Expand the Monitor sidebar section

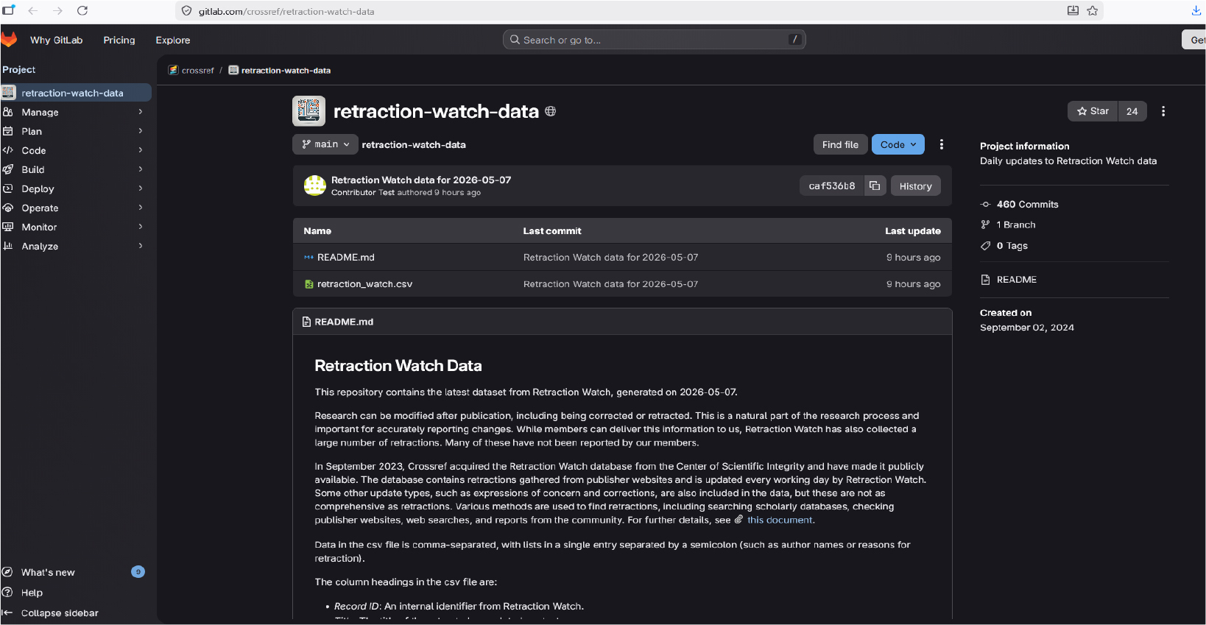pyautogui.click(x=76, y=227)
